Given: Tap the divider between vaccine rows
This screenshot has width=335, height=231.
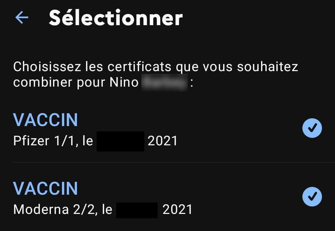Looking at the screenshot, I should (174, 162).
